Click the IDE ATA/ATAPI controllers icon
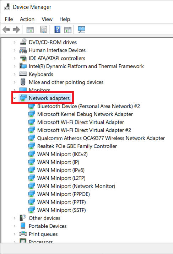173x254 pixels. tap(23, 58)
